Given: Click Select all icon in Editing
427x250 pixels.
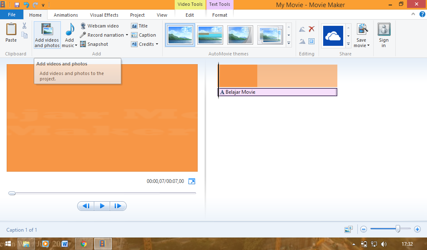Looking at the screenshot, I should pos(311,41).
